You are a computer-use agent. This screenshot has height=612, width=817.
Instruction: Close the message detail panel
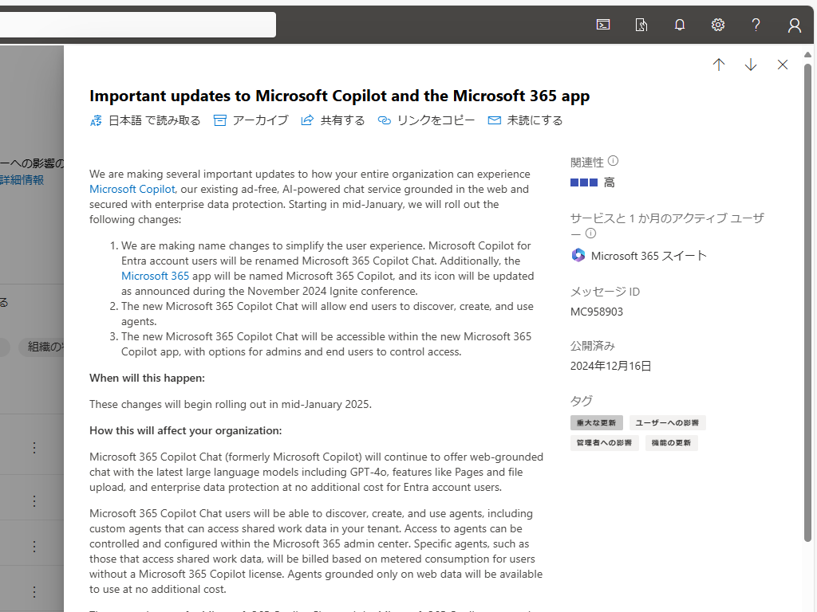click(783, 65)
